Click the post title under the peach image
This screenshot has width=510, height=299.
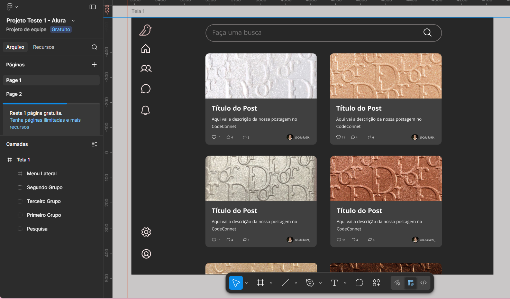(359, 108)
